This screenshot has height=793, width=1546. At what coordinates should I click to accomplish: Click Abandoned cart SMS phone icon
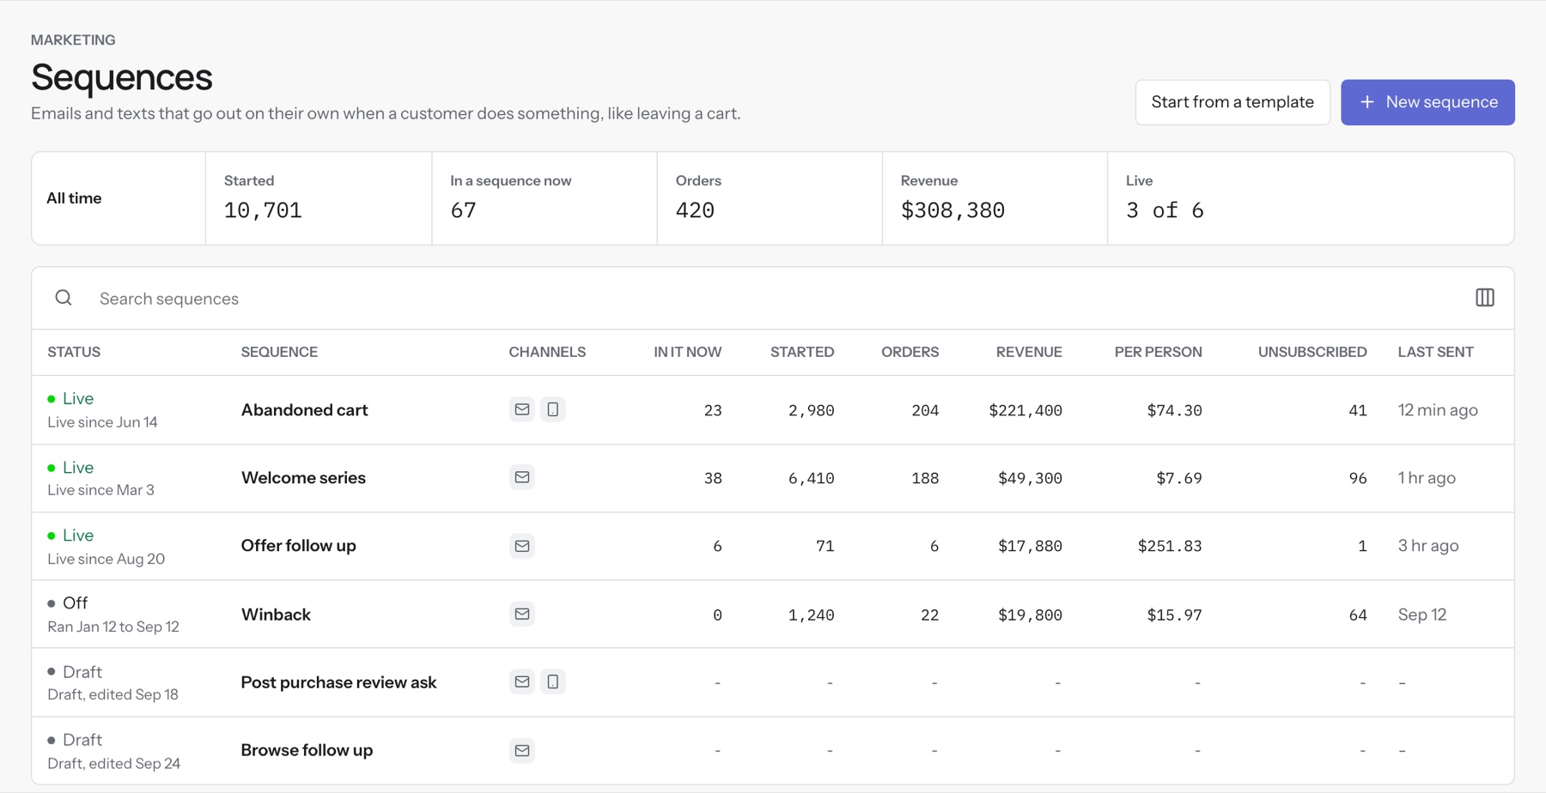552,409
